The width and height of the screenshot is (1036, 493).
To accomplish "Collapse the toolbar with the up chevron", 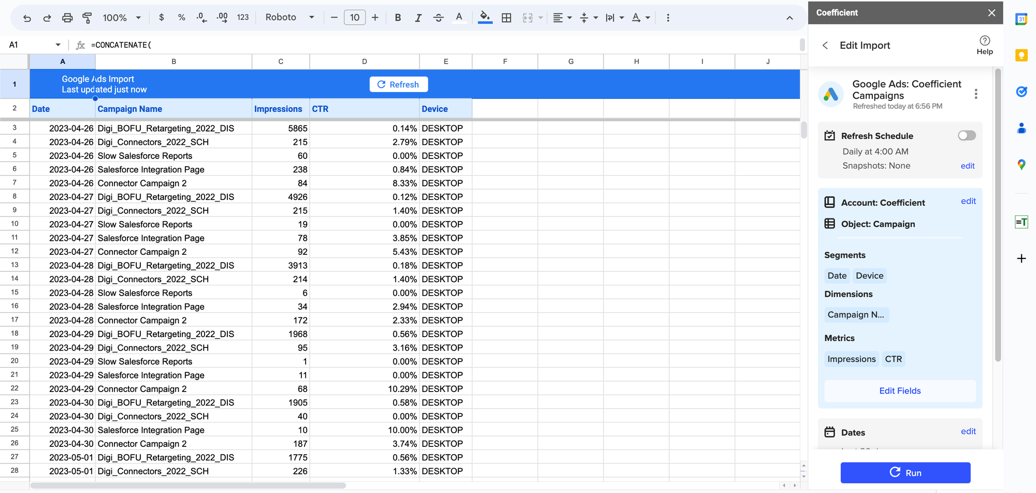I will (x=789, y=18).
